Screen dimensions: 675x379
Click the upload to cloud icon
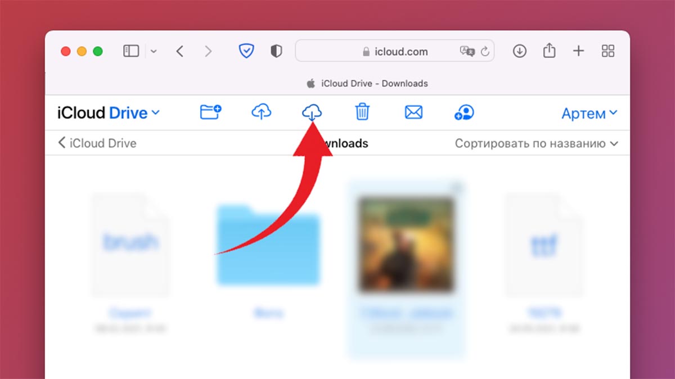261,112
